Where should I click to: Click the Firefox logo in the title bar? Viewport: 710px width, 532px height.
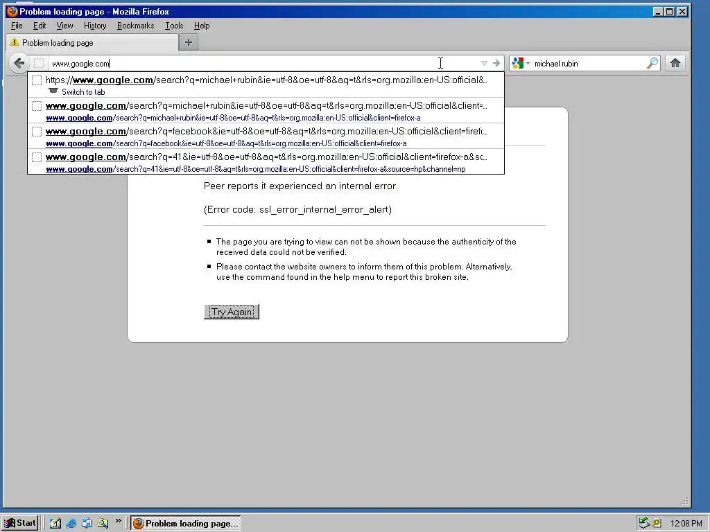click(x=12, y=11)
